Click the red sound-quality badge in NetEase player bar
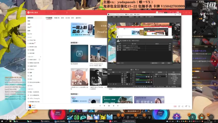 click(175, 106)
